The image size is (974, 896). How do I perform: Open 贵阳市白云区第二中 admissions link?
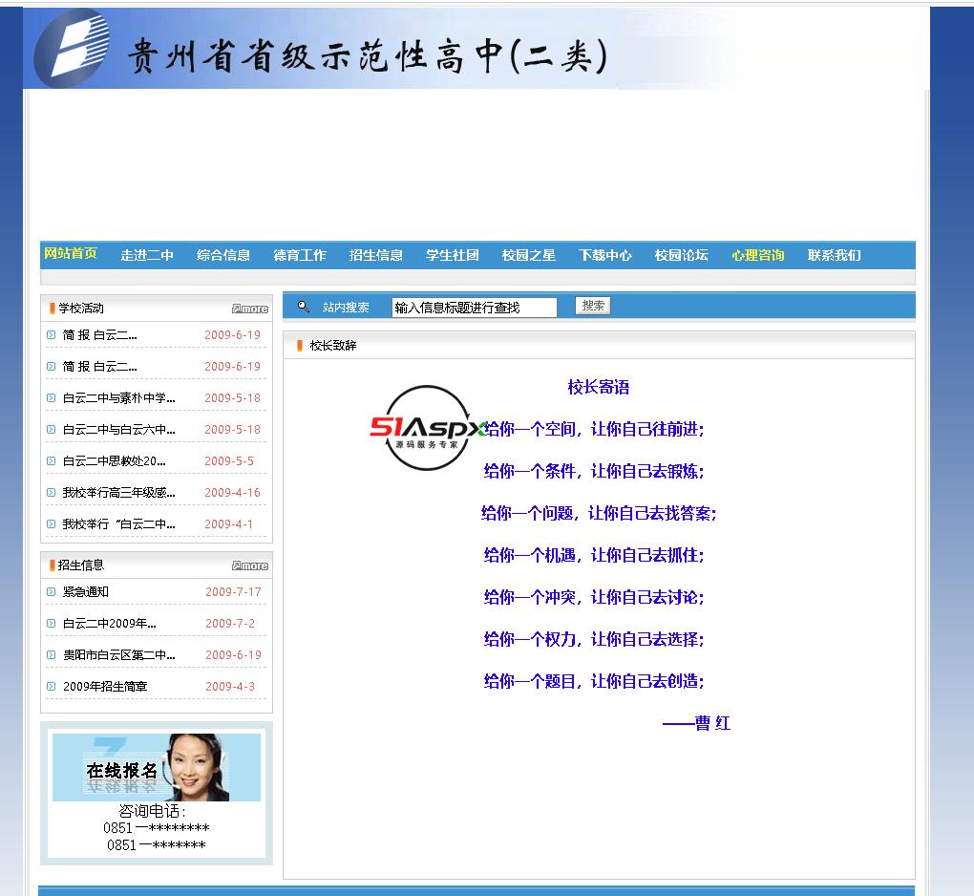[118, 655]
